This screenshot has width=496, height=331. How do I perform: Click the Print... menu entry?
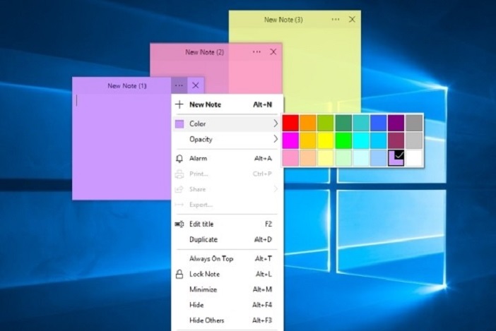(228, 174)
